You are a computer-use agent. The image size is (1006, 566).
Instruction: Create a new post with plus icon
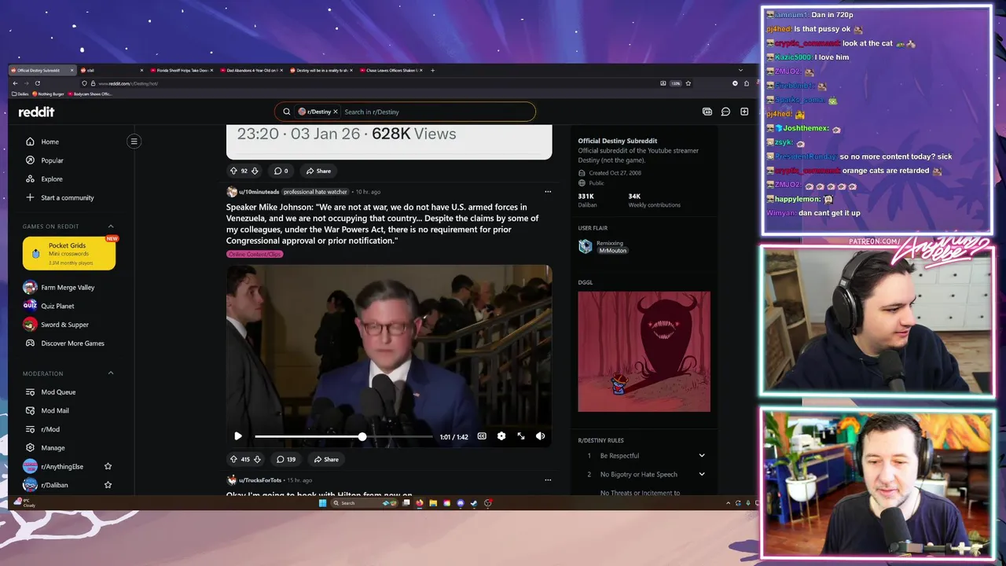744,112
